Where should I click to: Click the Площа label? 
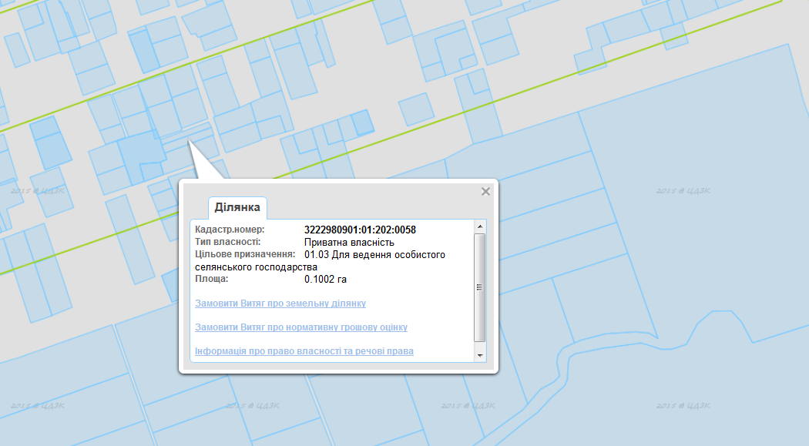tap(212, 279)
